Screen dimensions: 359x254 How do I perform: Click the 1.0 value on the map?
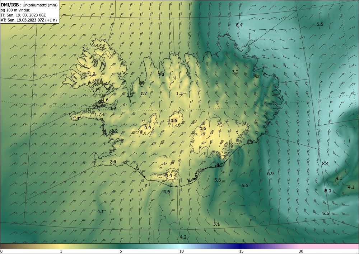(x=92, y=74)
